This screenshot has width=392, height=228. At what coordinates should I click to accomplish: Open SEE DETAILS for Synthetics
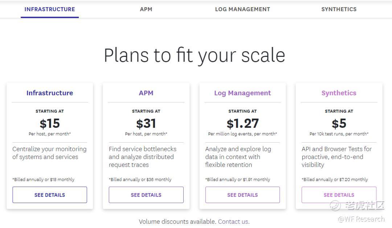(x=339, y=195)
